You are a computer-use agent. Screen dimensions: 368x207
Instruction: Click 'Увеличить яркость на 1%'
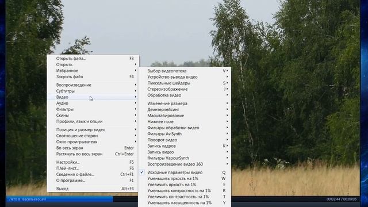185,185
